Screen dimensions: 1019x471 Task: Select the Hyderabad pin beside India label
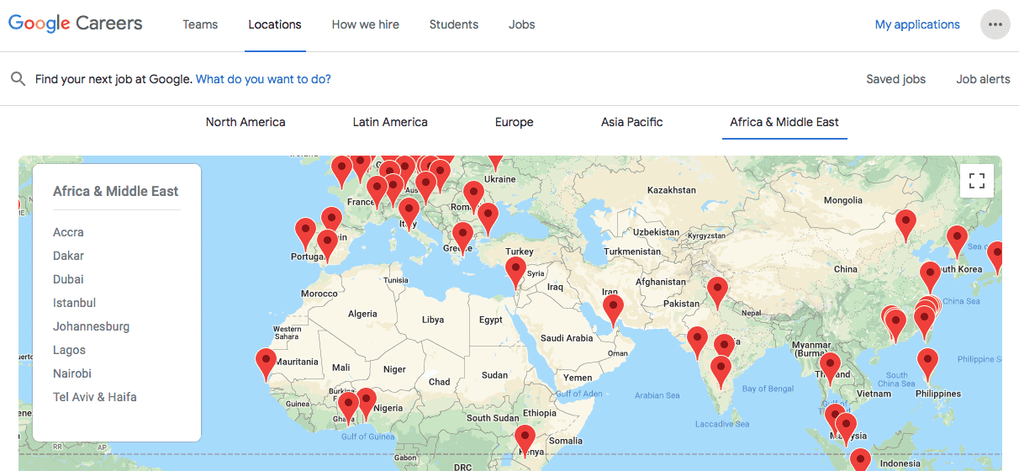[724, 350]
